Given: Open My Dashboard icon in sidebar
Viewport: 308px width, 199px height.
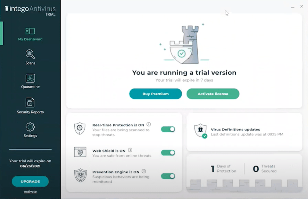Looking at the screenshot, I should tap(30, 31).
